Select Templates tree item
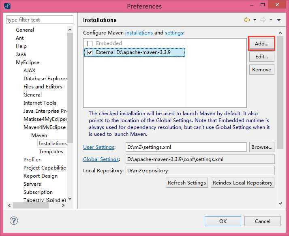This screenshot has height=236, width=289. tap(51, 152)
